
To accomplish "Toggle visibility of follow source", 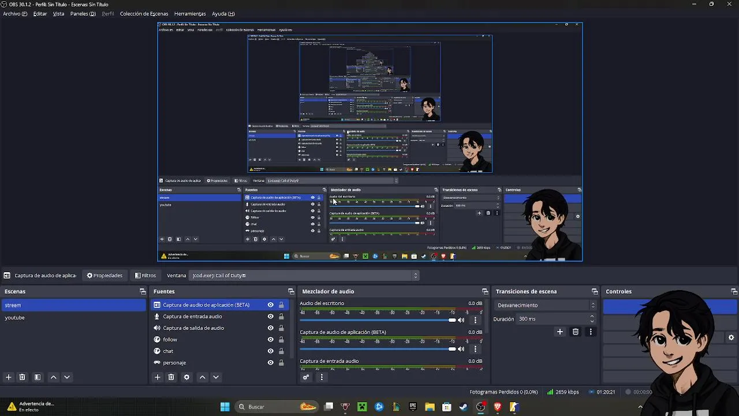I will [x=270, y=340].
